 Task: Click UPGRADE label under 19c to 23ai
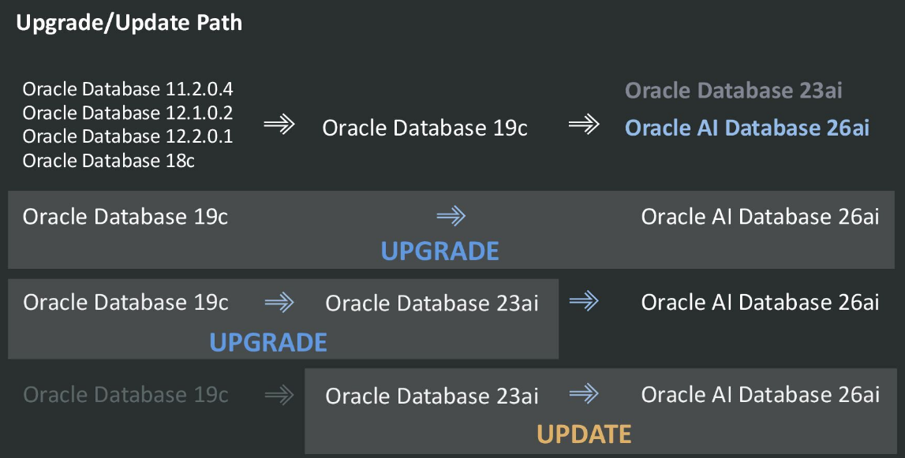pos(267,342)
